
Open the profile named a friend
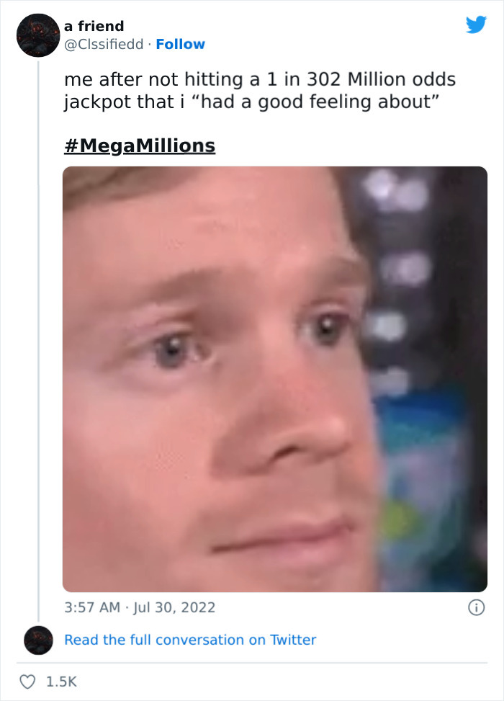[x=94, y=26]
